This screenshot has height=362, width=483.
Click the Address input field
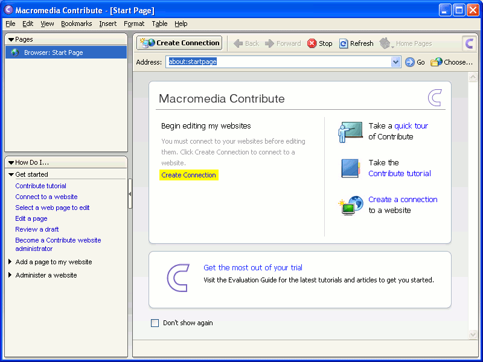tap(278, 62)
